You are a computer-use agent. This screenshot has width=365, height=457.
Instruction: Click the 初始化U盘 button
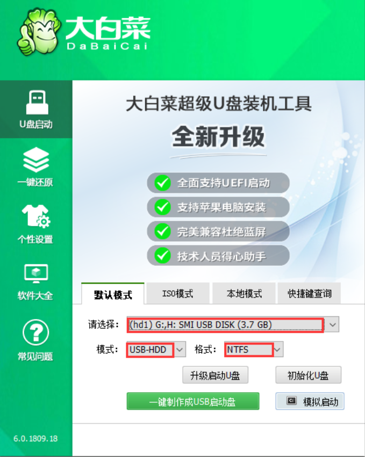309,375
